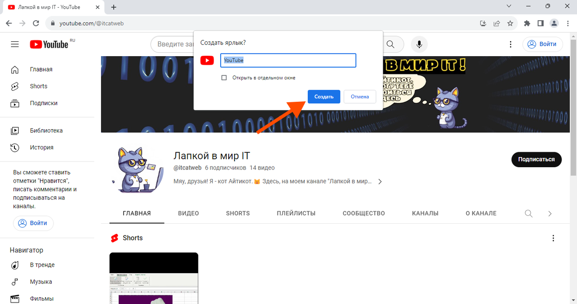Click the Создать button in dialog

324,97
